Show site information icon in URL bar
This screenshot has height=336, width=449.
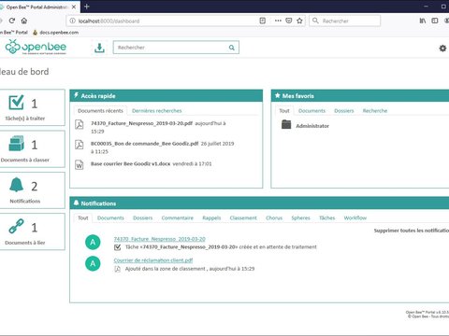point(73,21)
